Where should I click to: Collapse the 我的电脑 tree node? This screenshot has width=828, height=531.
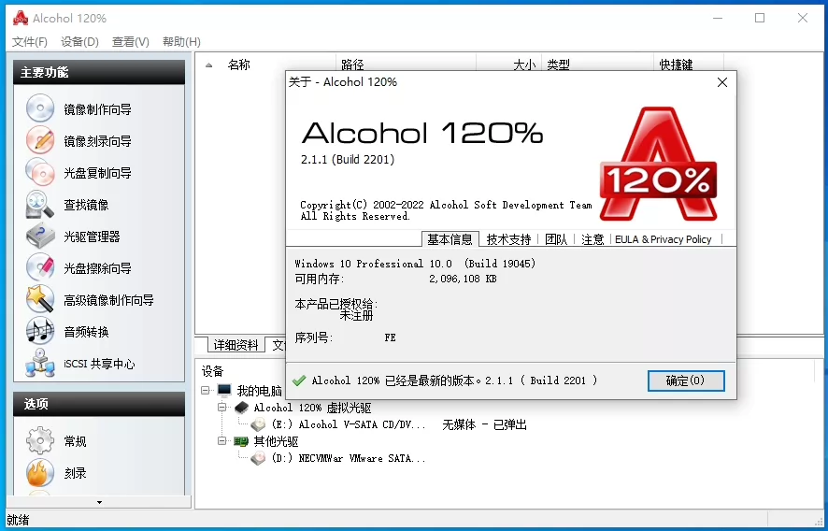(206, 391)
